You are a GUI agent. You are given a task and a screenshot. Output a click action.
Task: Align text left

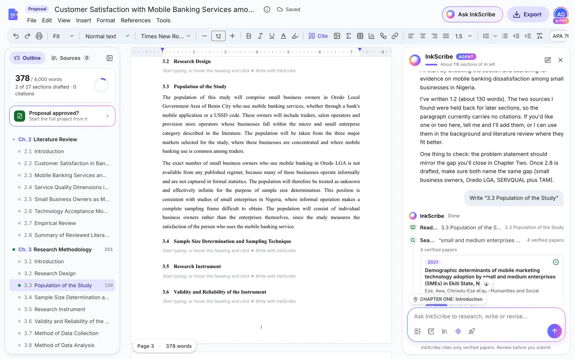[411, 36]
